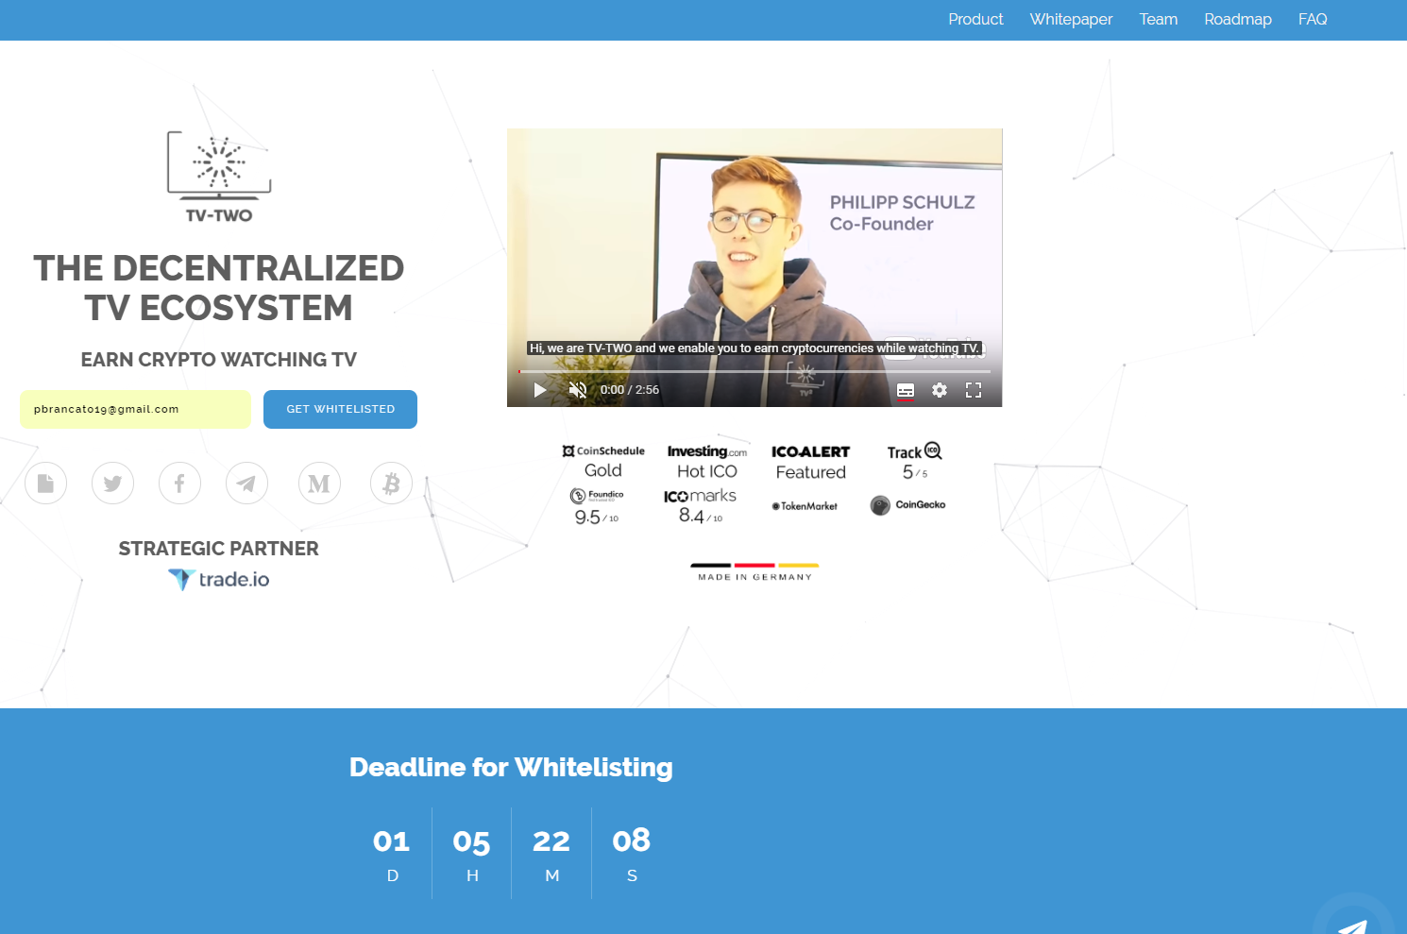This screenshot has height=934, width=1407.
Task: Click the 'STRATEGIC PARTNER' label
Action: pyautogui.click(x=219, y=549)
